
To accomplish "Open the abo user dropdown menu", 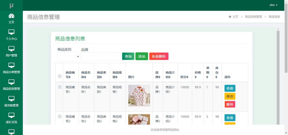I will point(273,5).
